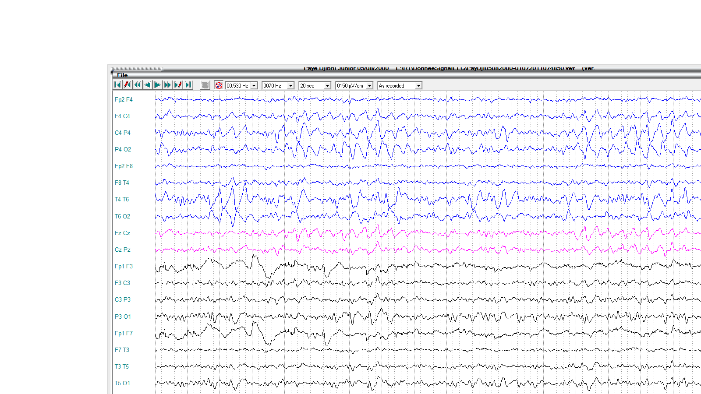The height and width of the screenshot is (394, 701).
Task: Open the 00,530 Hz low-cut filter dropdown
Action: 254,86
